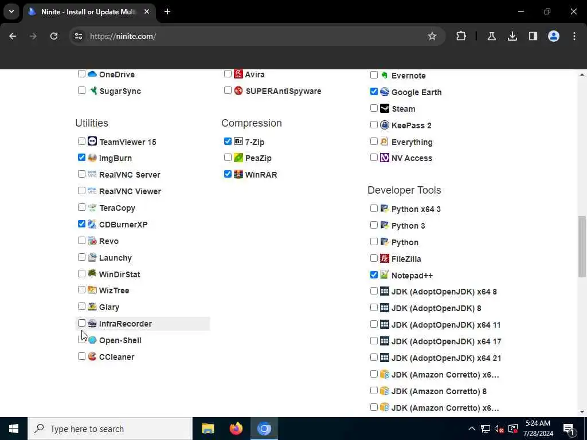
Task: View site information in the address bar
Action: [x=79, y=36]
